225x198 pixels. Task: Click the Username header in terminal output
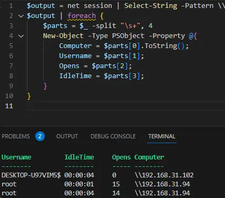16,157
